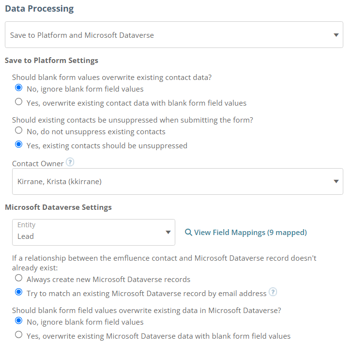Click the magnifier icon before View Field Mappings

tap(188, 233)
